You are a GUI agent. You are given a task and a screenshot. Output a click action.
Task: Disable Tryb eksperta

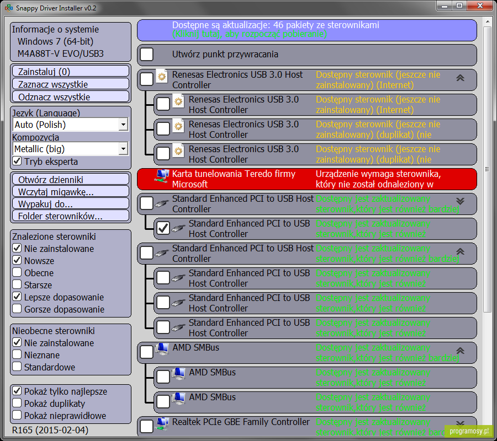pos(17,161)
